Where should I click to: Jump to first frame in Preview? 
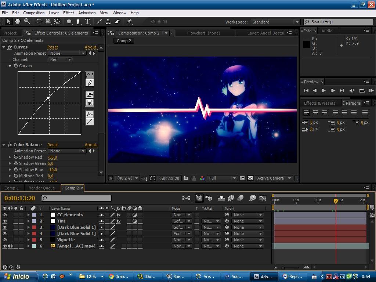pos(306,90)
